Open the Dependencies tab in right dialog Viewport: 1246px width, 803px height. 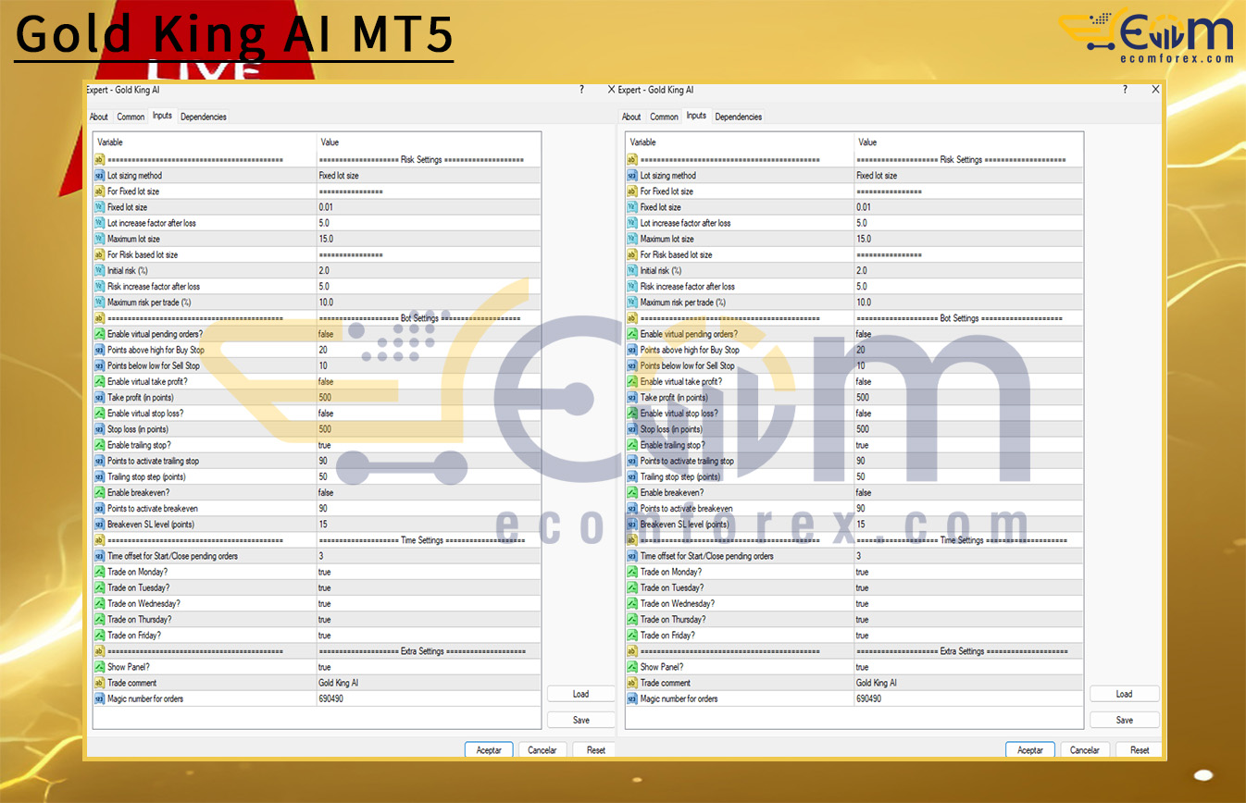(739, 117)
